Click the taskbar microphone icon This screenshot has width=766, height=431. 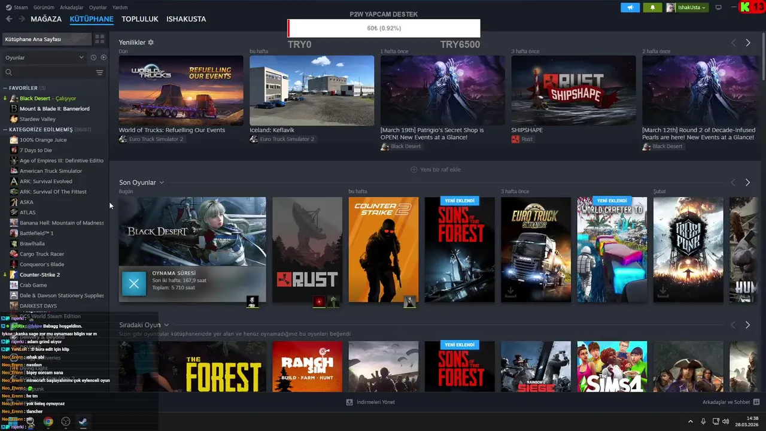[x=703, y=421]
